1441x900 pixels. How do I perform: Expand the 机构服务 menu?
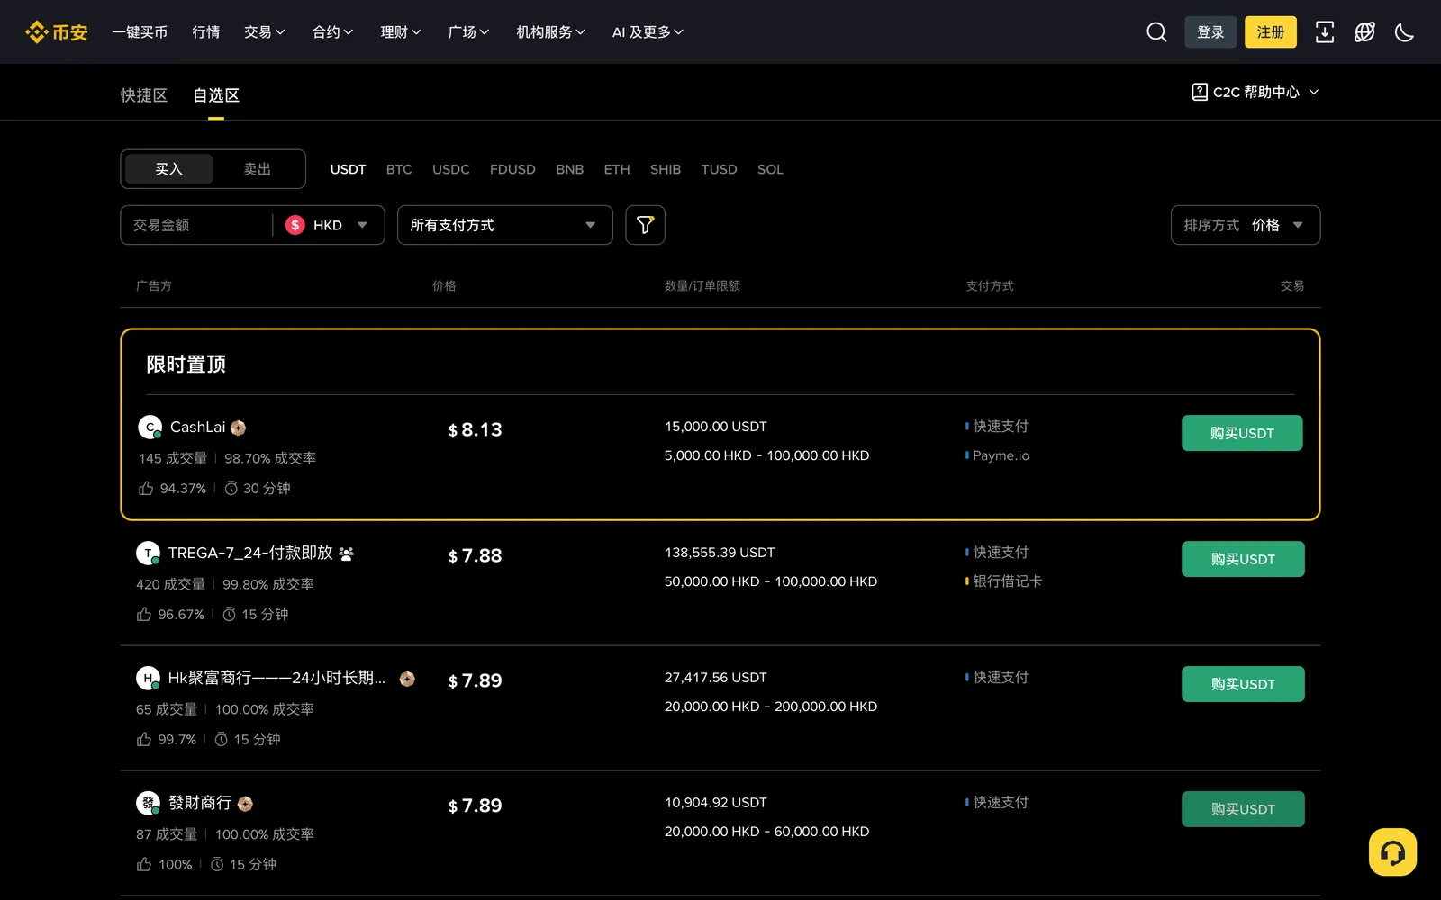click(551, 32)
